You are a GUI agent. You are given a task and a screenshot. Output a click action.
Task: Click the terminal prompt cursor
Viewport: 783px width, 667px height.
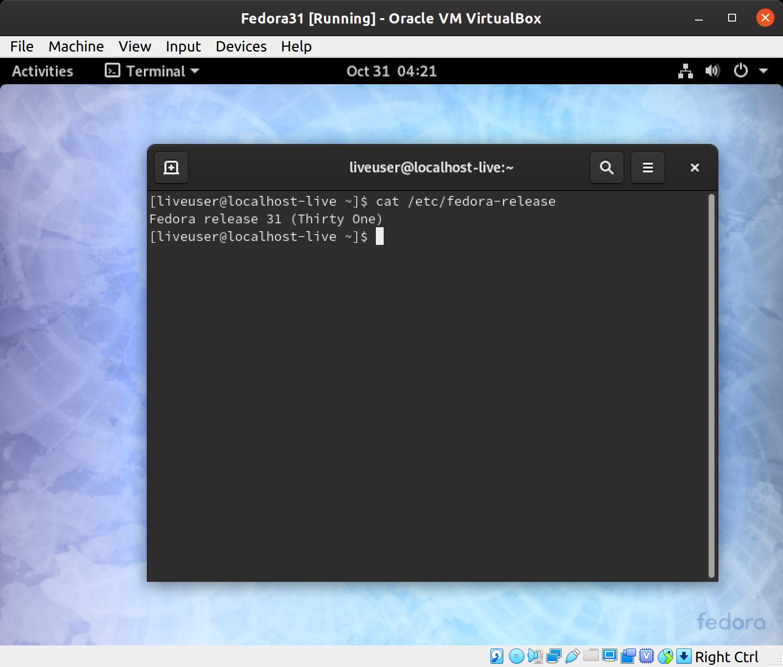[x=380, y=237]
